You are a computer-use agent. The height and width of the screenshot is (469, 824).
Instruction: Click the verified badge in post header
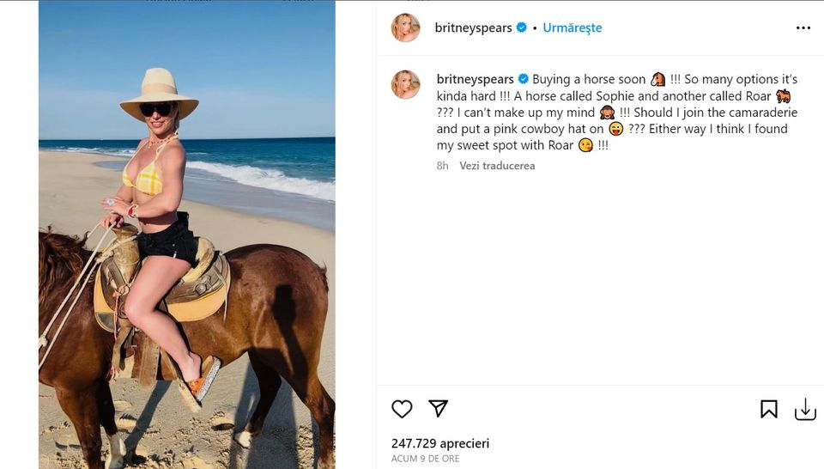tap(521, 27)
